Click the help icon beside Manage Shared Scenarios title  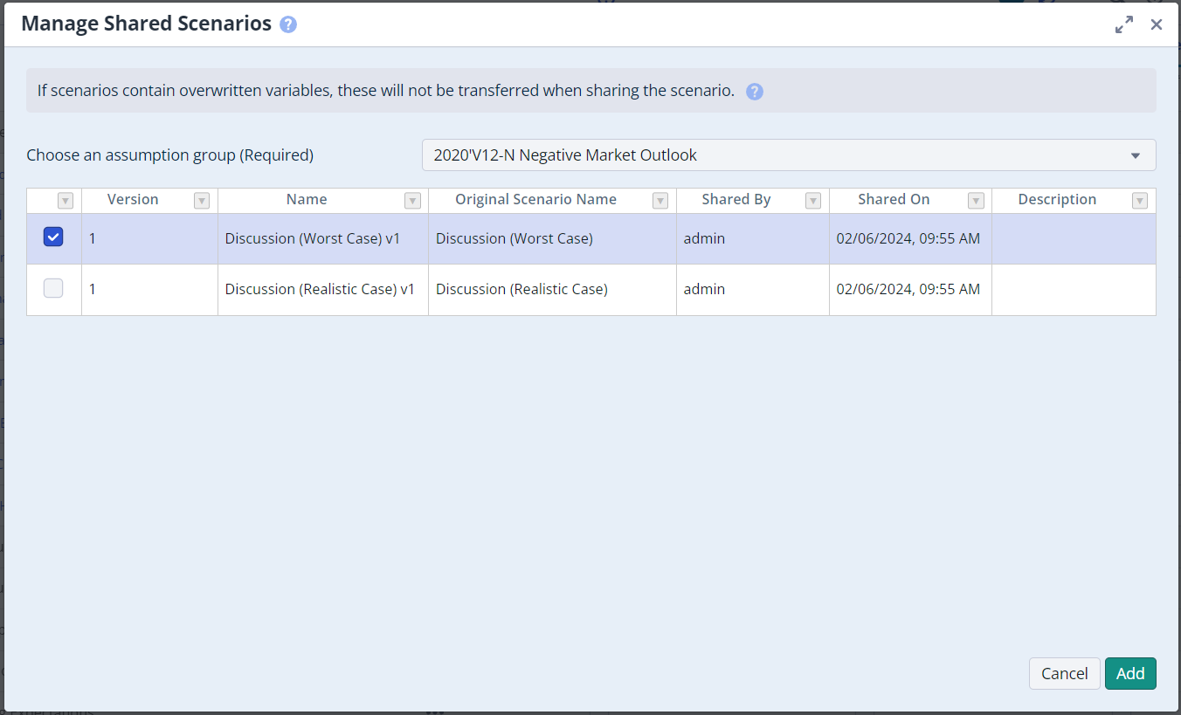click(x=288, y=24)
